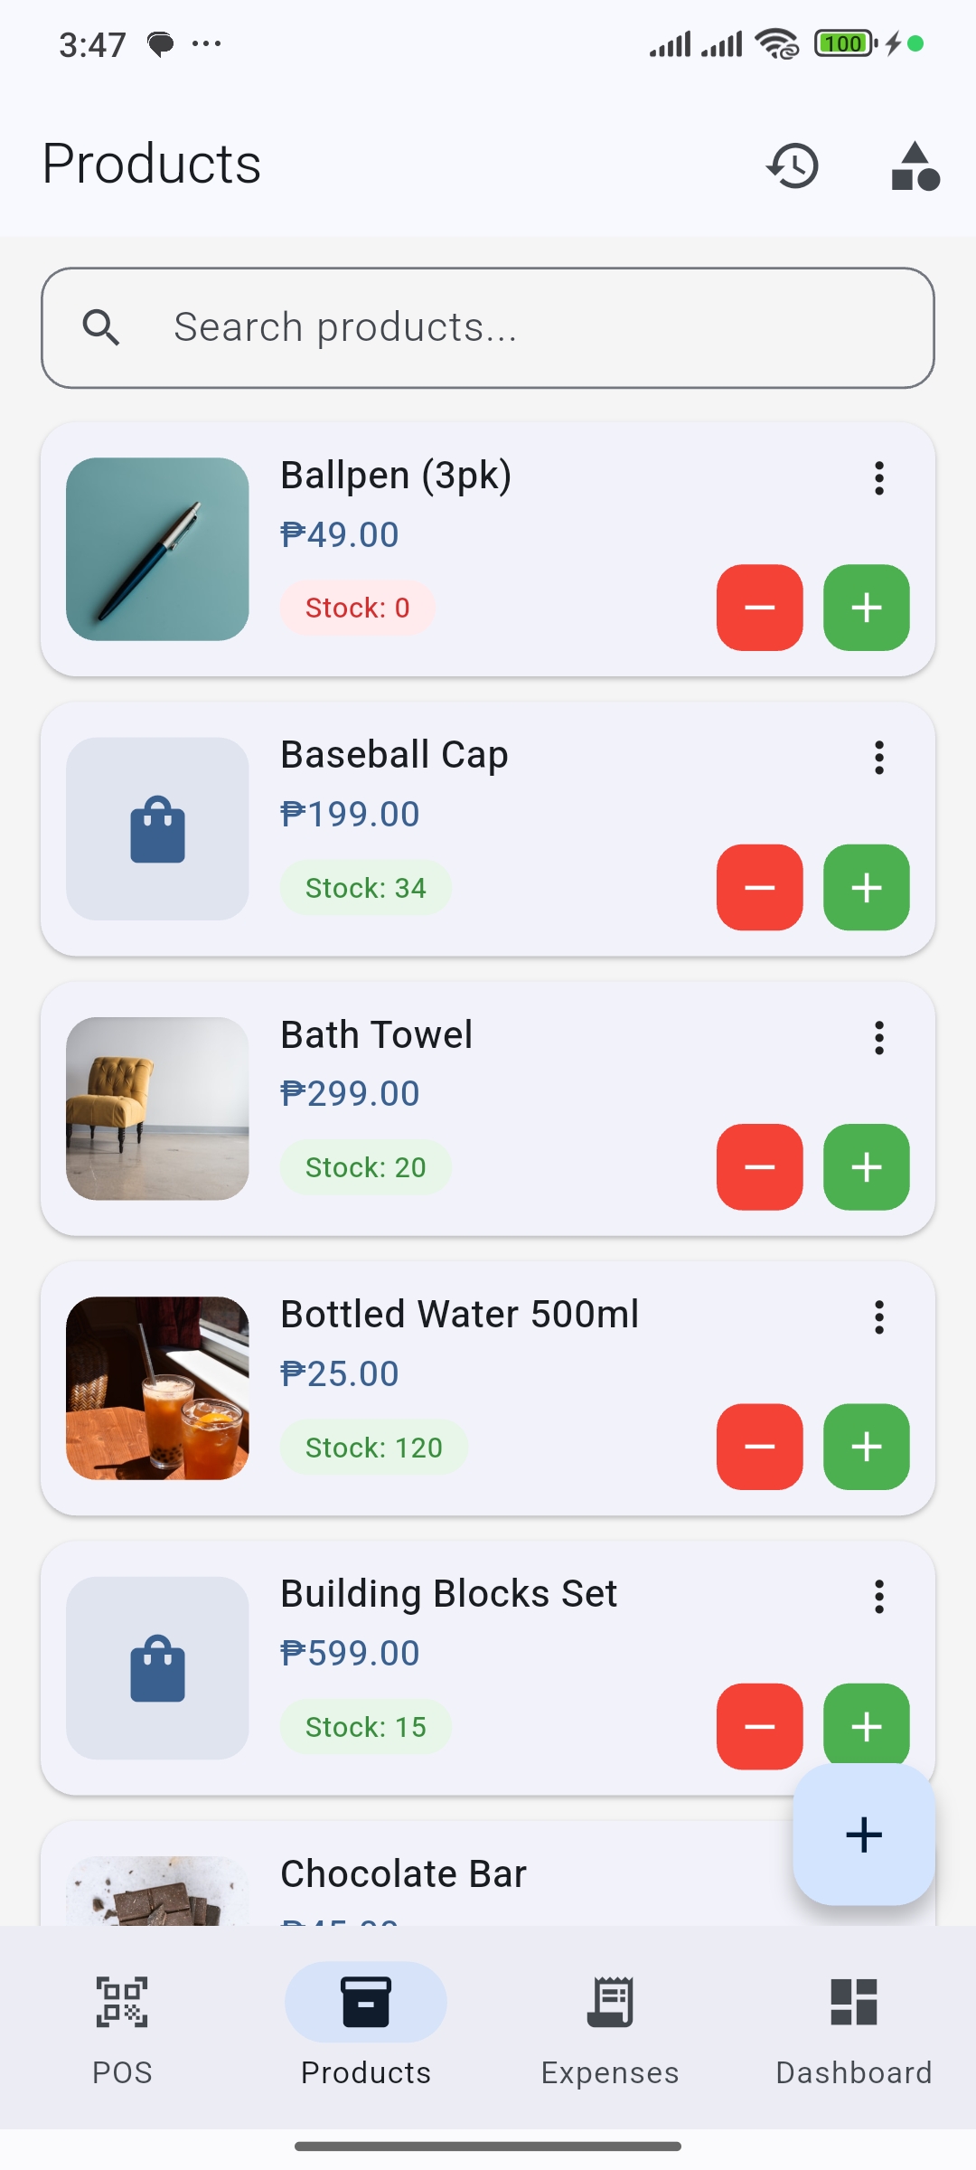Open Baseball Cap three-dot menu
Viewport: 976px width, 2170px height.
point(878,758)
